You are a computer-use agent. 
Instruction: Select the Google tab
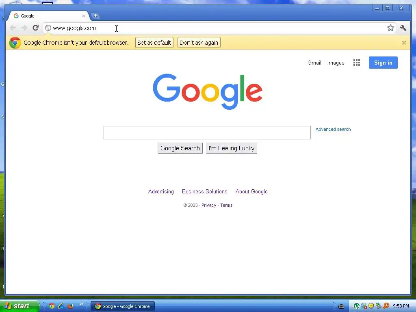click(49, 16)
